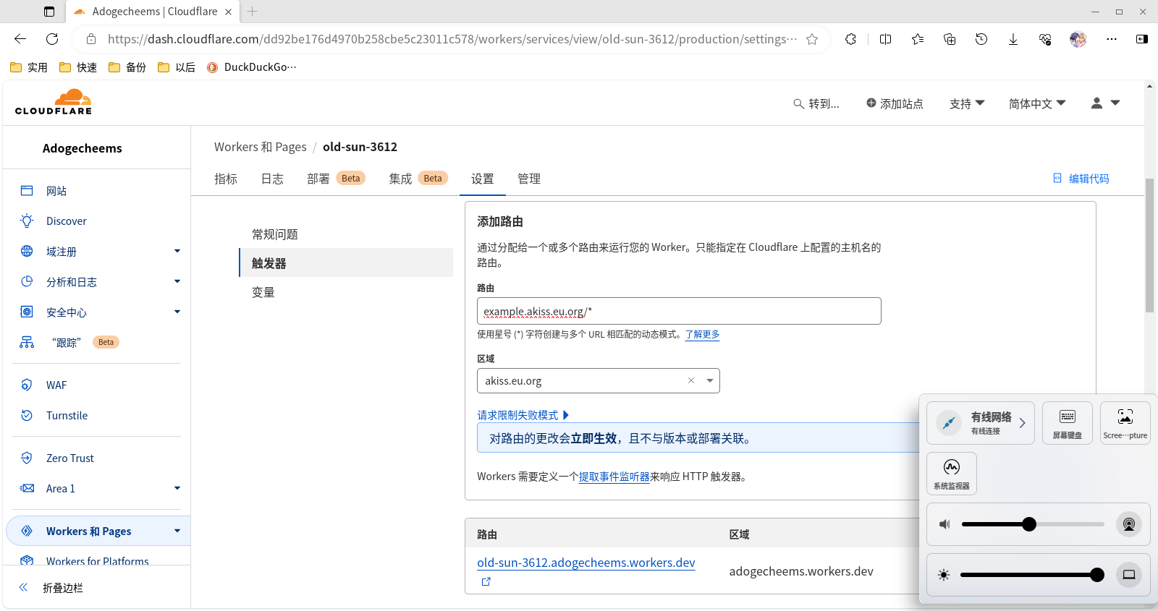Open the 提取事件监听器 link
Viewport: 1158px width, 611px height.
coord(614,477)
